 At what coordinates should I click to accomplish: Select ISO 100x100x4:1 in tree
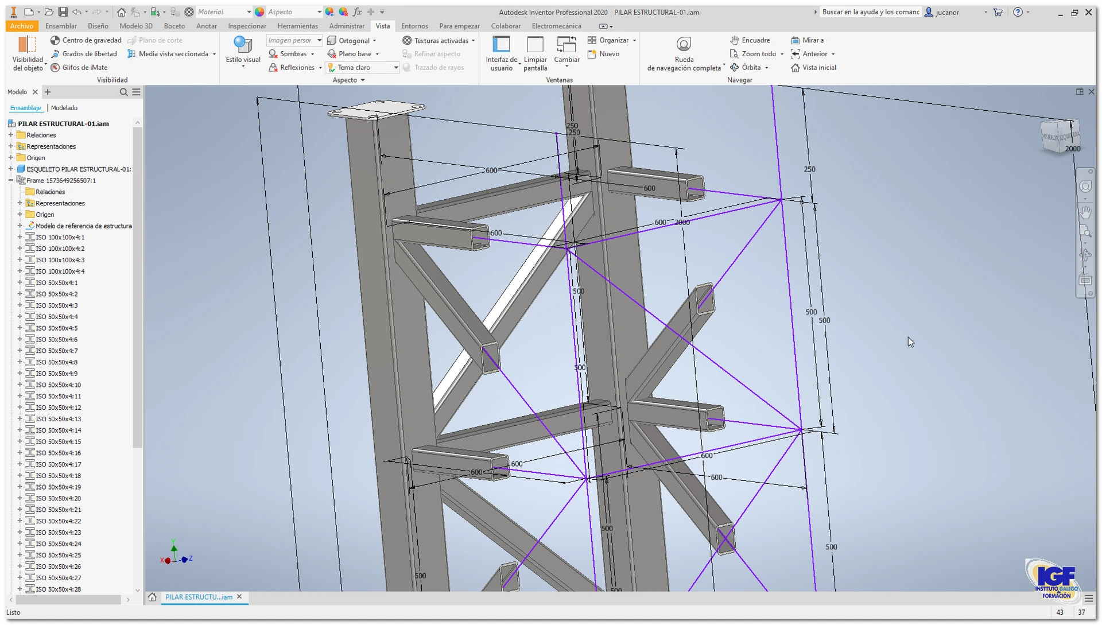point(60,238)
